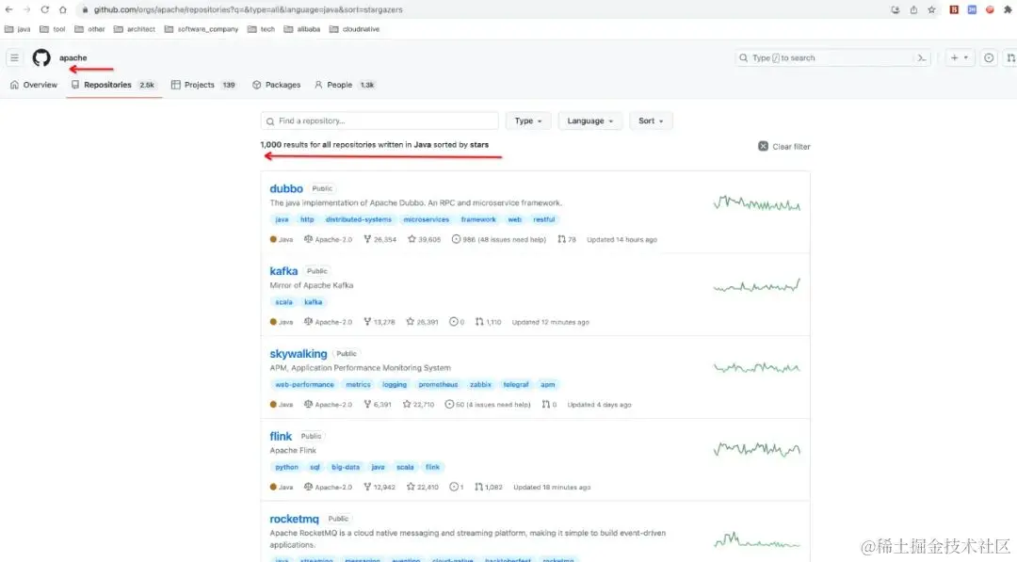Open dubbo's forks count 26,354
The width and height of the screenshot is (1017, 562).
click(379, 239)
